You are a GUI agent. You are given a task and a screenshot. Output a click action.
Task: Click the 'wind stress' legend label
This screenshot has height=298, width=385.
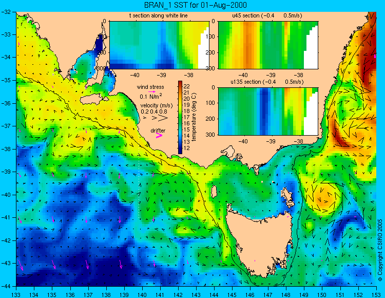[150, 87]
